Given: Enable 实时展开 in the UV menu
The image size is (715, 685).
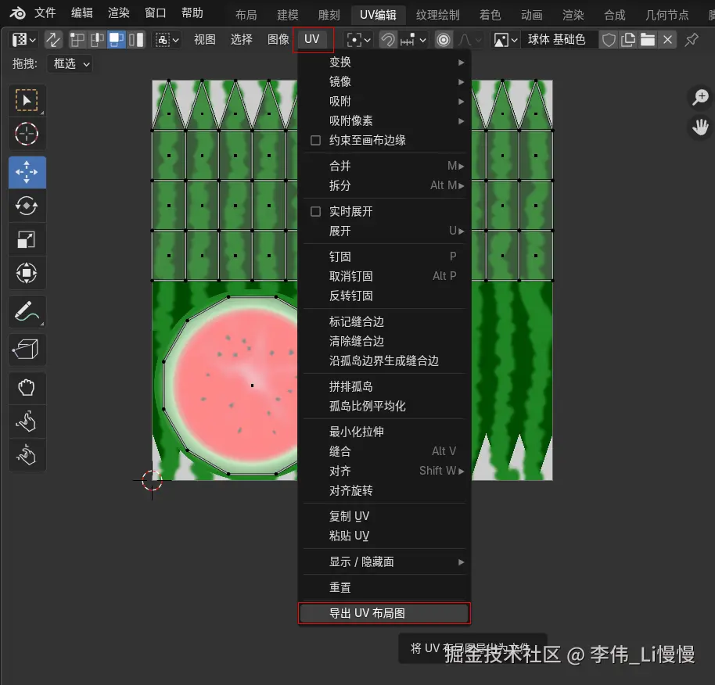Looking at the screenshot, I should point(368,211).
